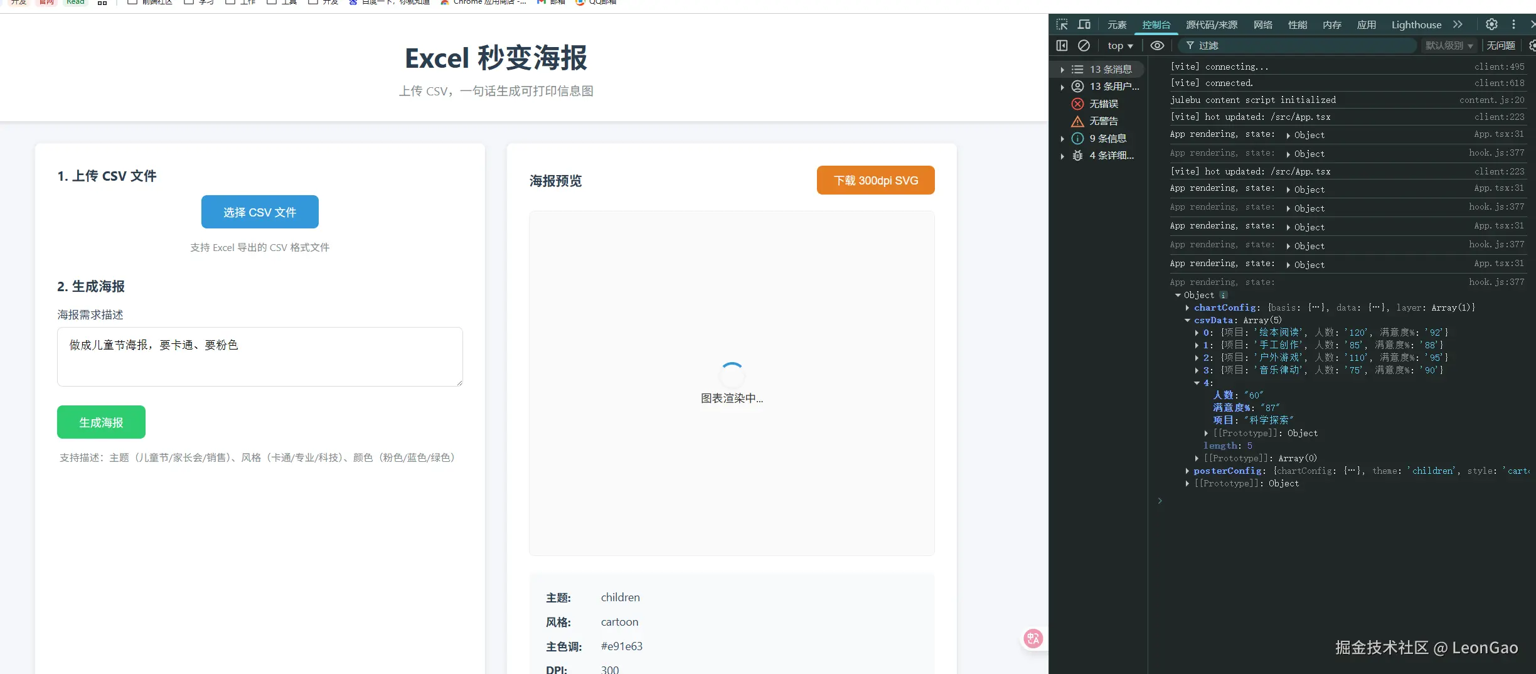Focus the console 过滤 filter field
Screen dimensions: 1536x674
[1296, 45]
